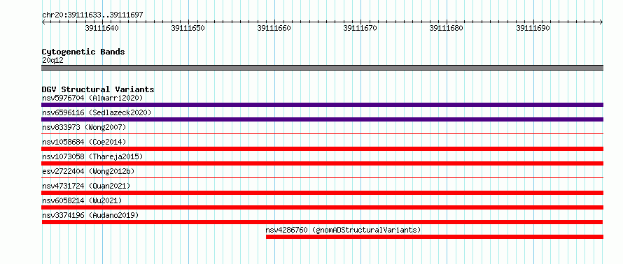This screenshot has width=623, height=264.
Task: Click the 20q12 band label
Action: [52, 60]
